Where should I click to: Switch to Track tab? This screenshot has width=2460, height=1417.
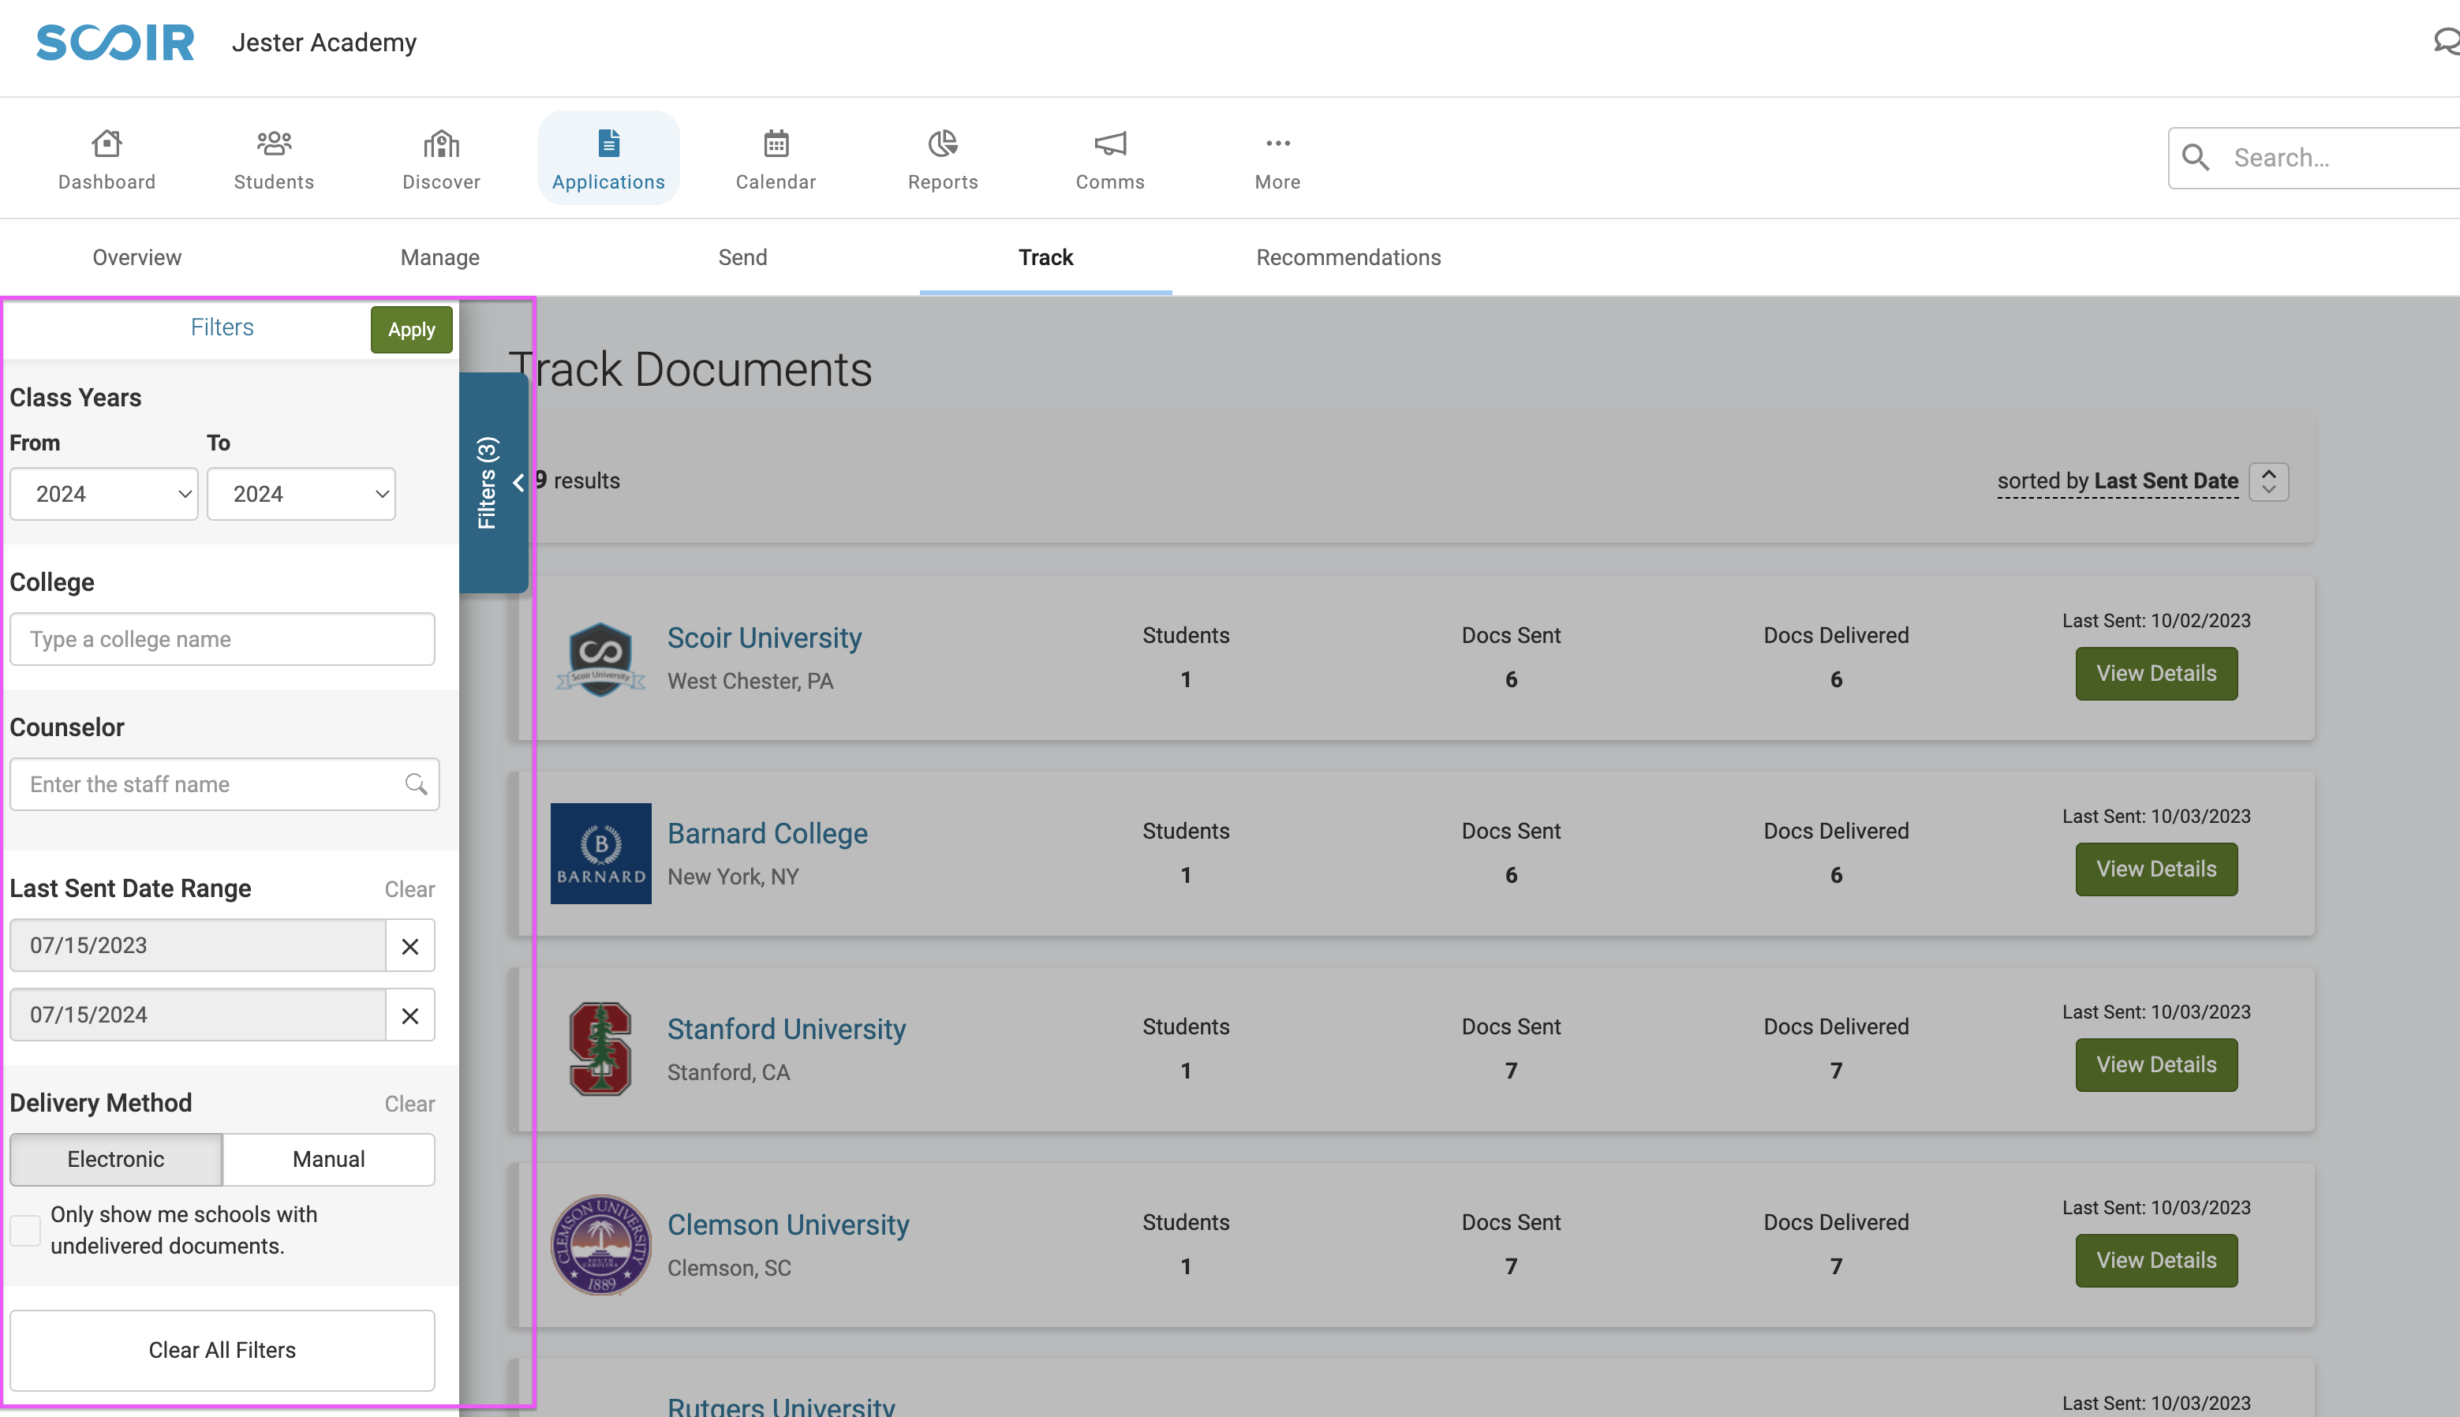point(1045,257)
